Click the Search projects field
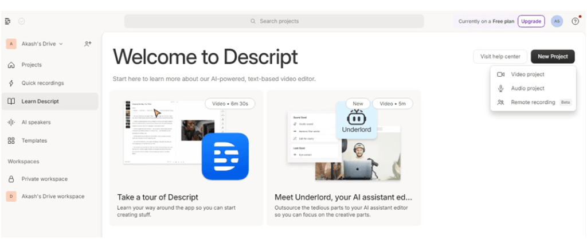This screenshot has height=239, width=587. (x=274, y=21)
